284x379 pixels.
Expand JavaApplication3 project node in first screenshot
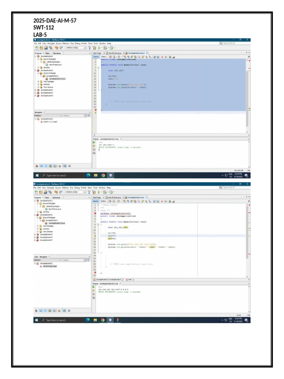[x=35, y=90]
